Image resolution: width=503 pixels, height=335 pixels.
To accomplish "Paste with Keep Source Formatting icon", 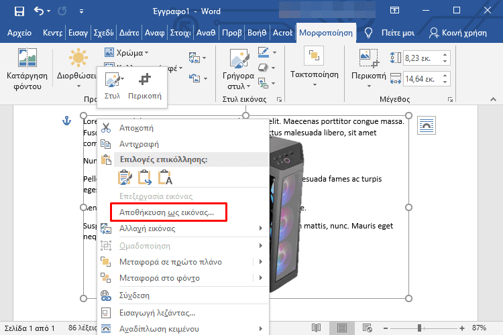I will pos(125,178).
